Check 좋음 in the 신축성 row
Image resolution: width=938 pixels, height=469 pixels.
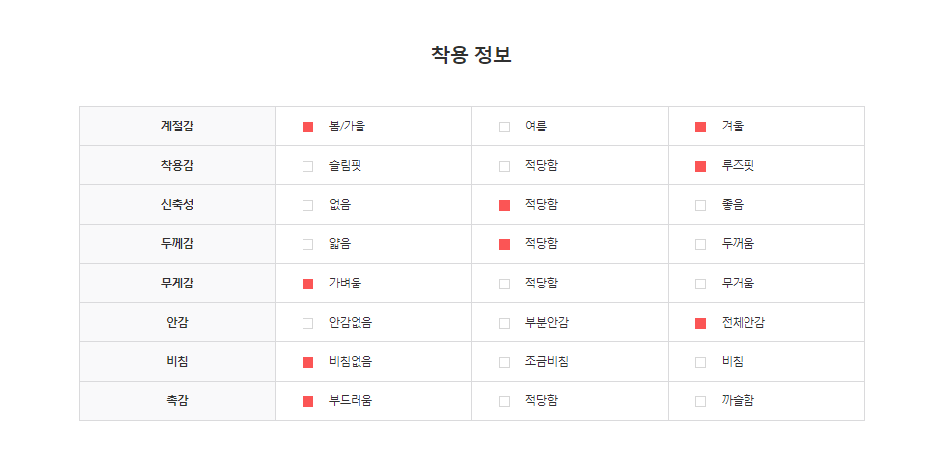coord(700,205)
